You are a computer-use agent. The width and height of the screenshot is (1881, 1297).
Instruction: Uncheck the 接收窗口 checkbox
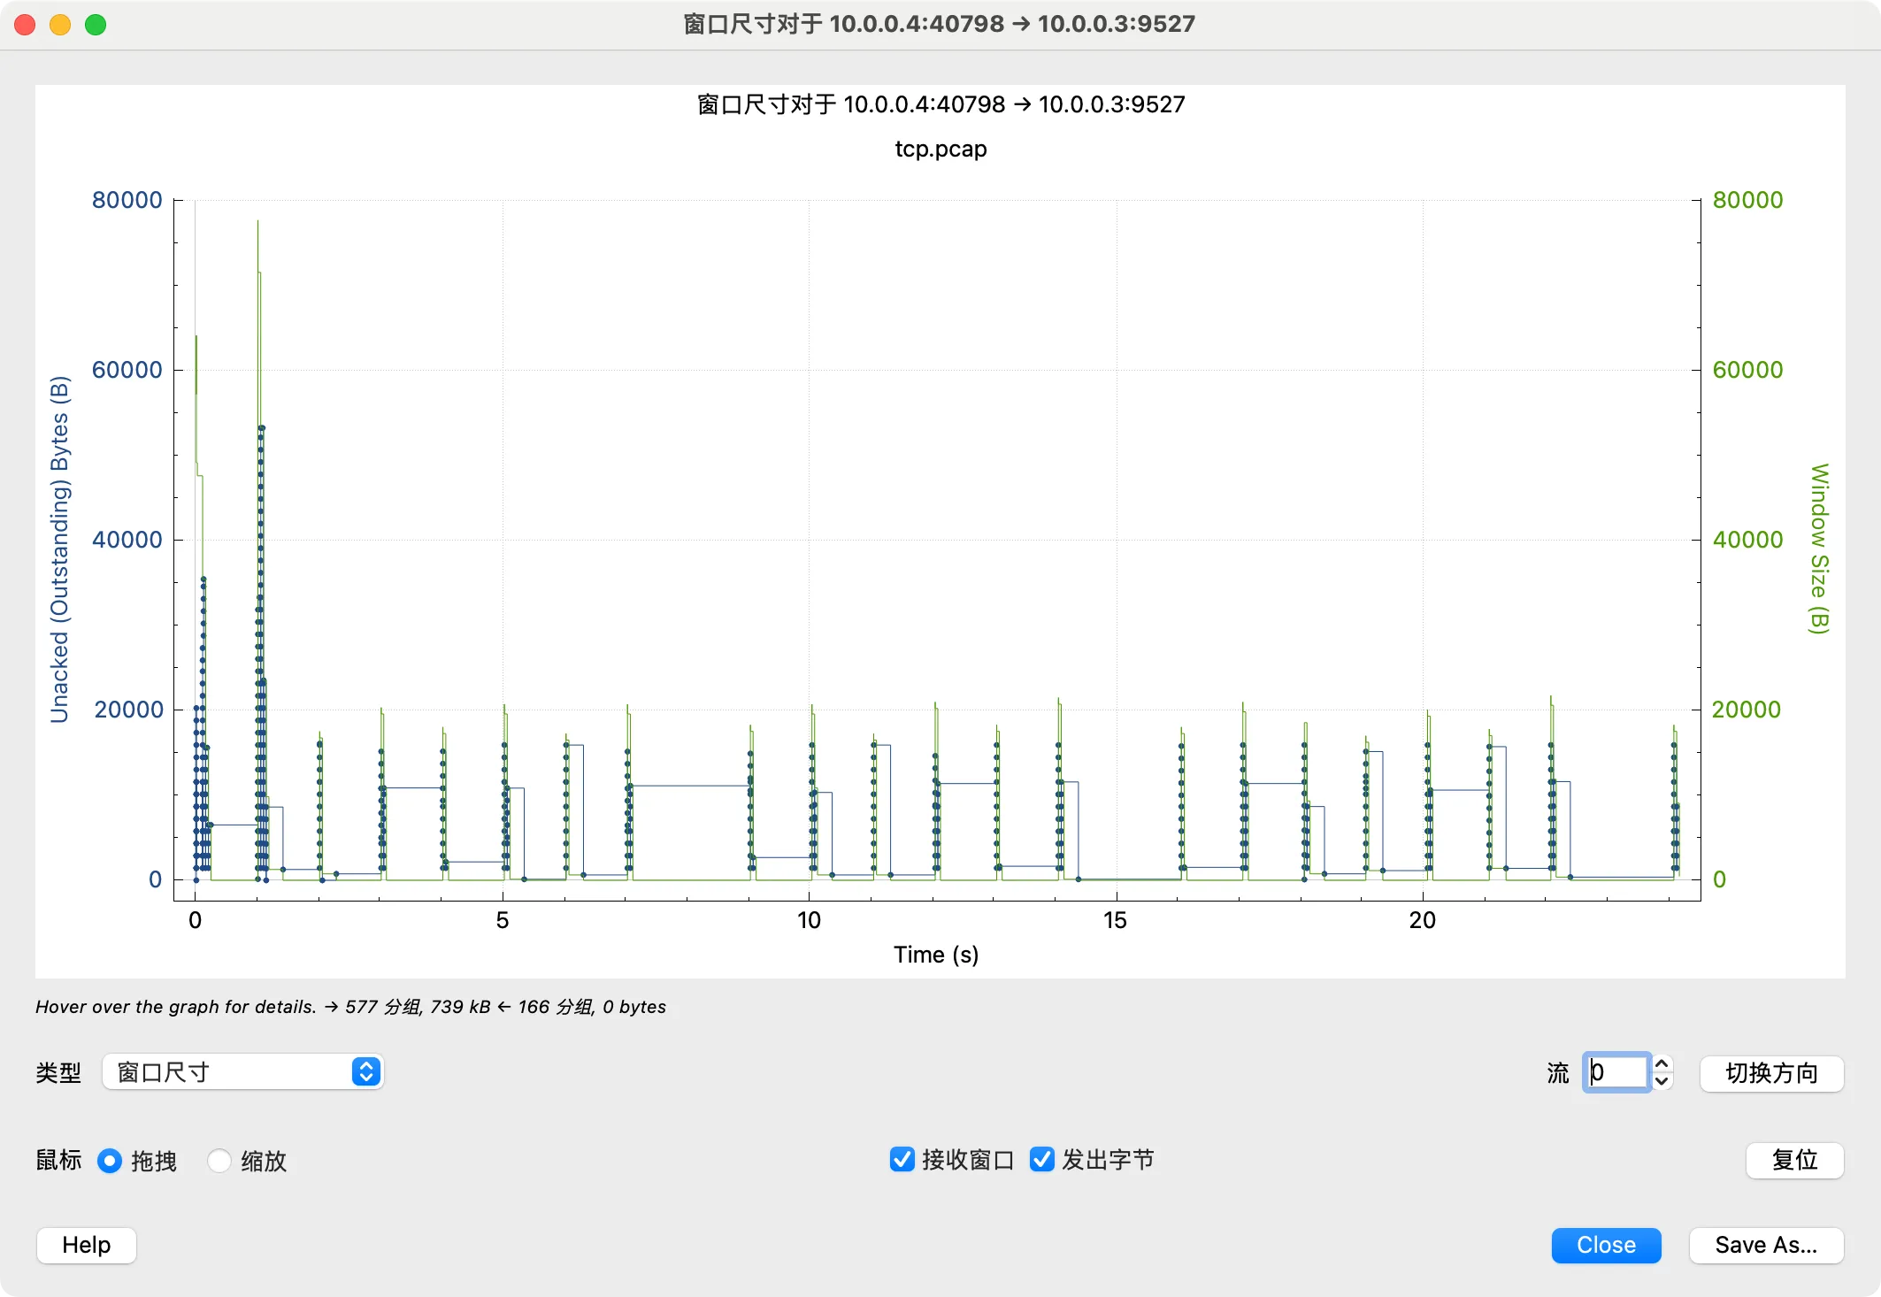click(902, 1160)
